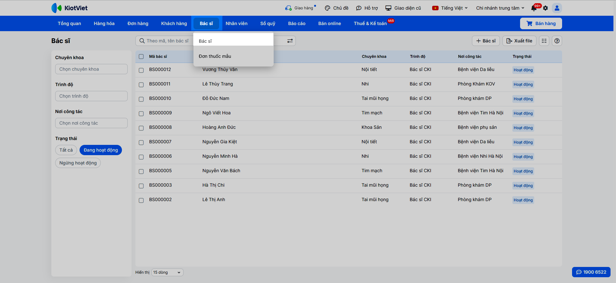Sort by the Trình độ column header
The width and height of the screenshot is (616, 283).
point(418,57)
